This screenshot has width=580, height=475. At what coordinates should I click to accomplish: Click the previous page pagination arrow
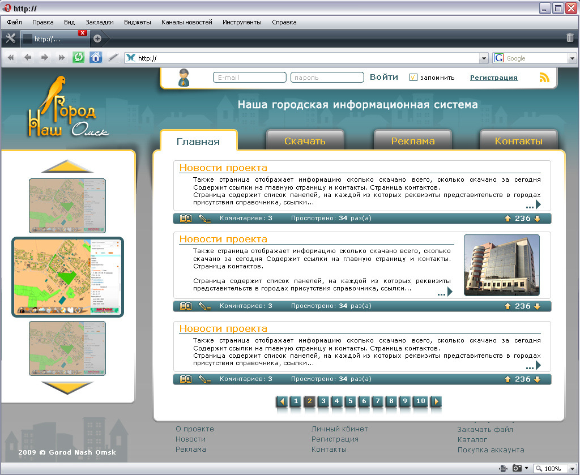coord(282,401)
